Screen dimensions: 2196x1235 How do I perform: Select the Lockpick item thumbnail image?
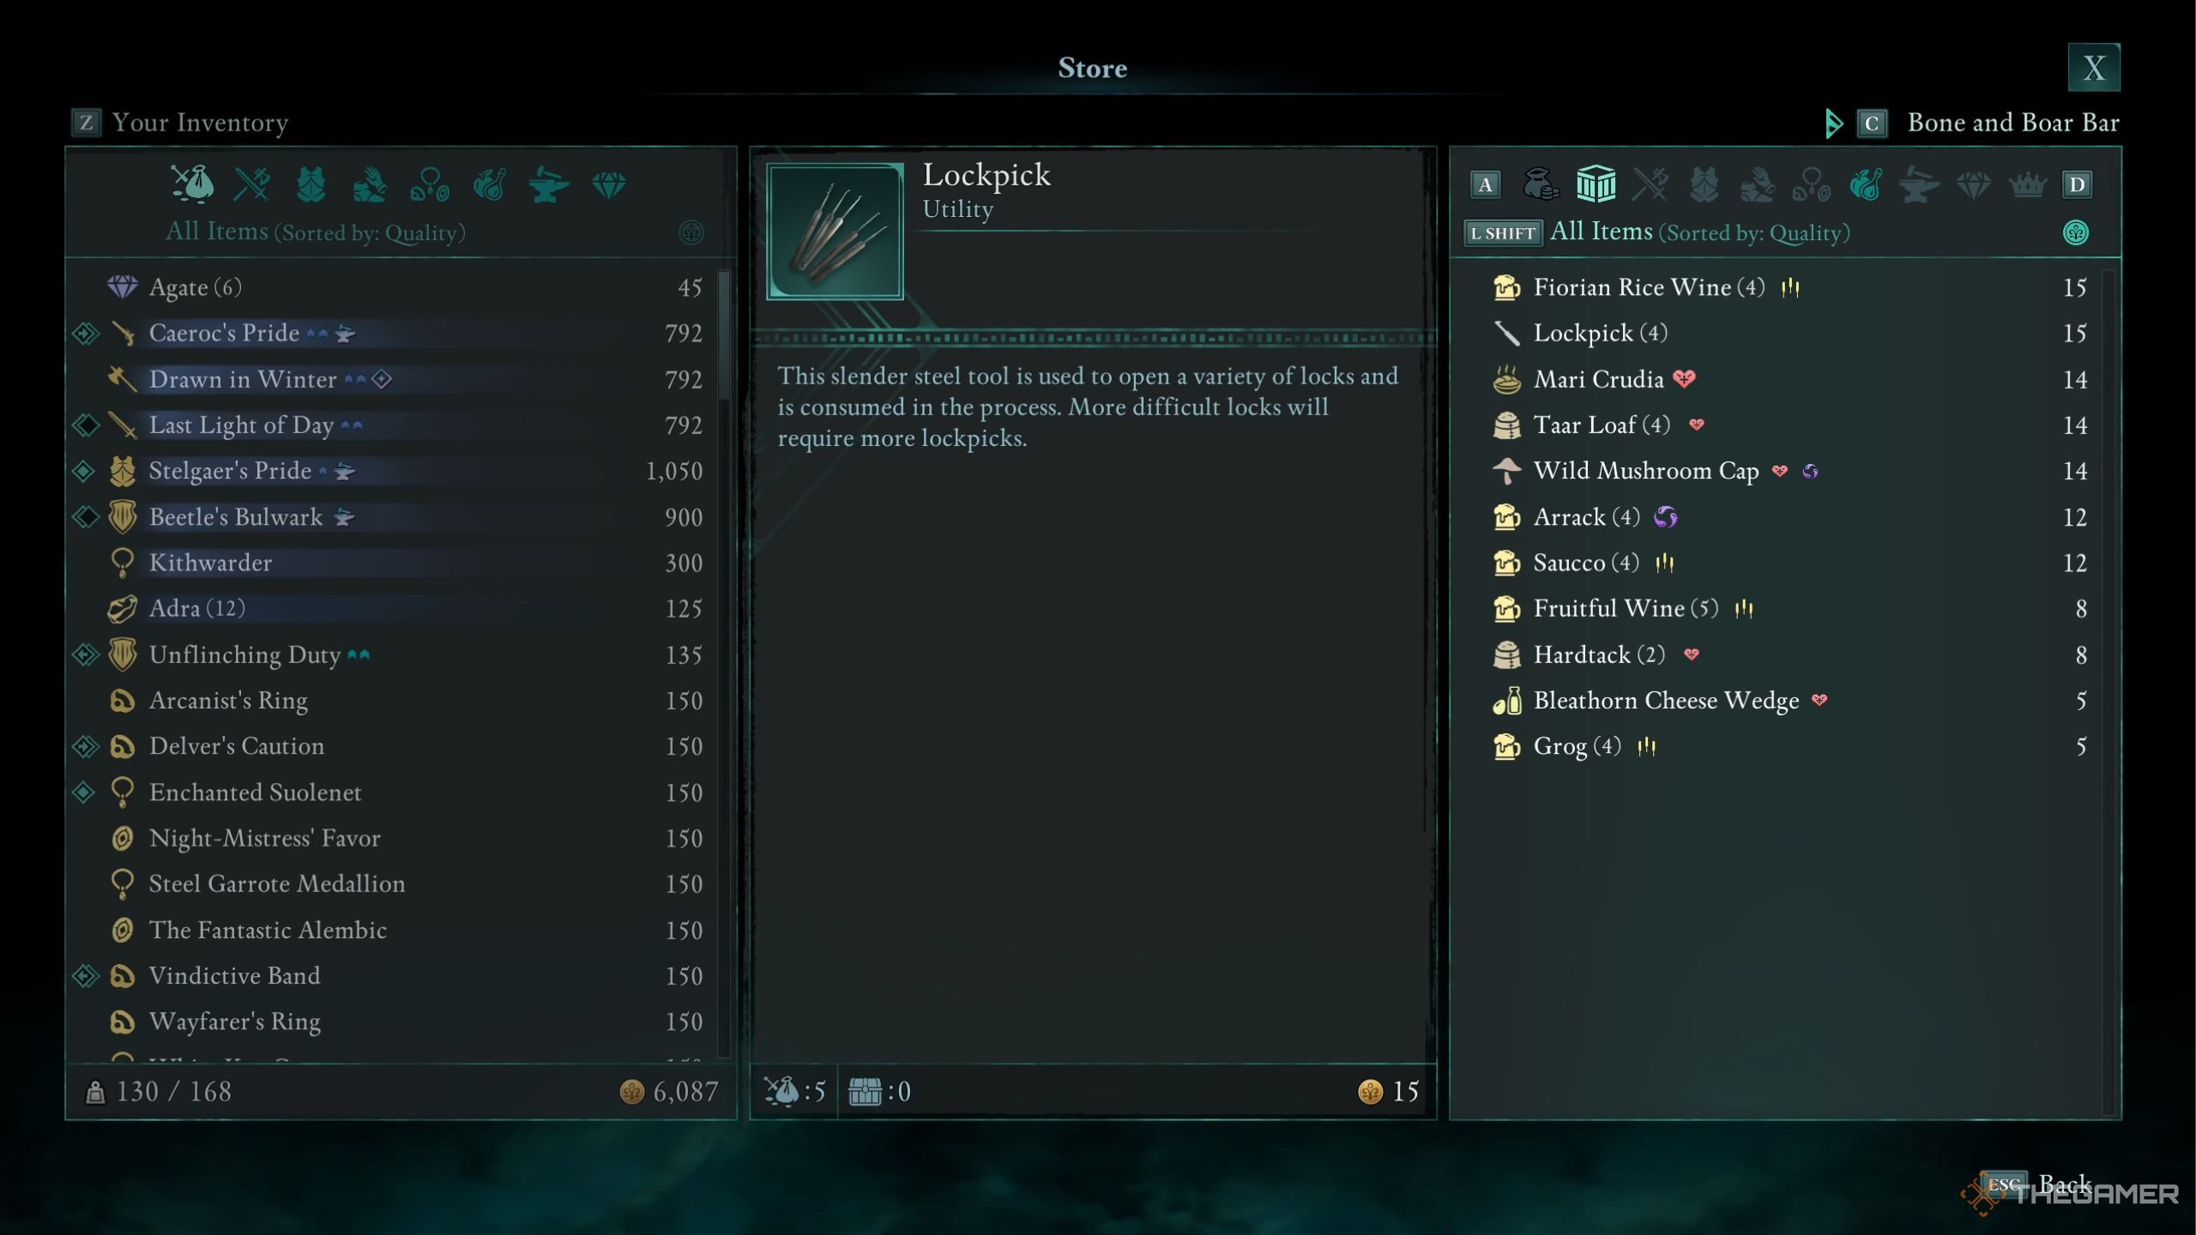pos(836,229)
